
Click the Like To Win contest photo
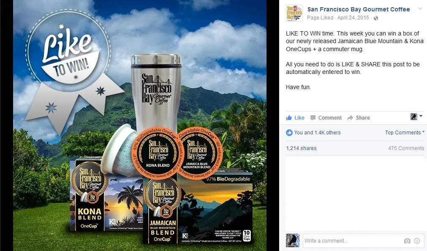(x=140, y=125)
